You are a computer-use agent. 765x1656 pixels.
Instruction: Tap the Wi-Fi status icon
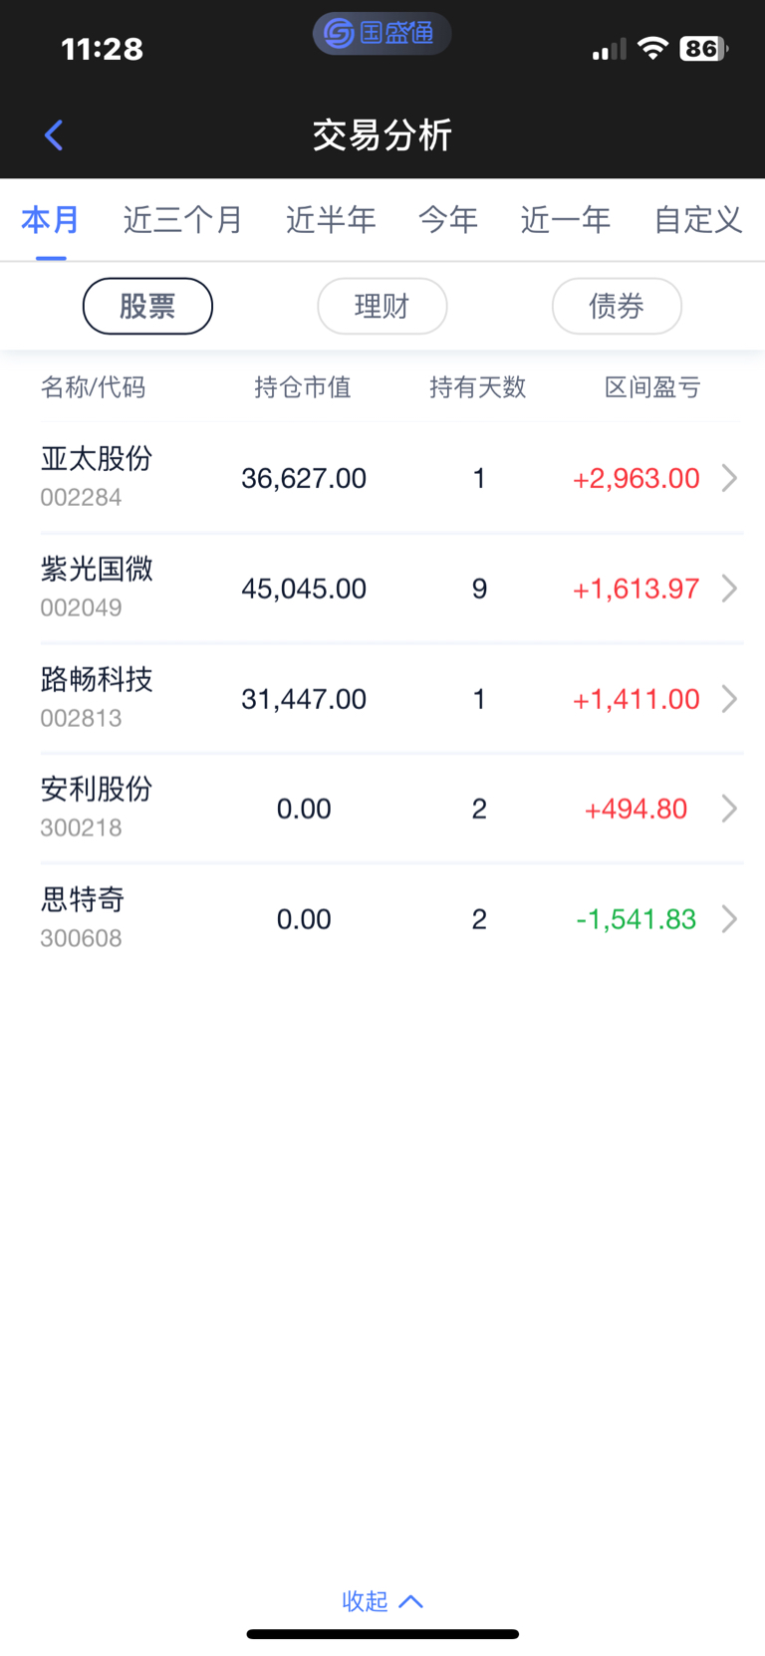tap(652, 48)
